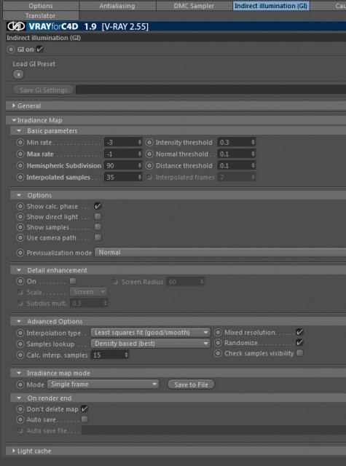The width and height of the screenshot is (346, 466).
Task: Click animation dot beside Interpolation type
Action: click(x=20, y=333)
